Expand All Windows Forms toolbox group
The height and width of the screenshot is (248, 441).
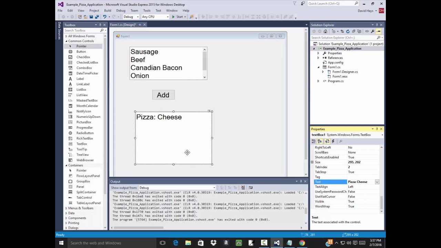tap(66, 36)
